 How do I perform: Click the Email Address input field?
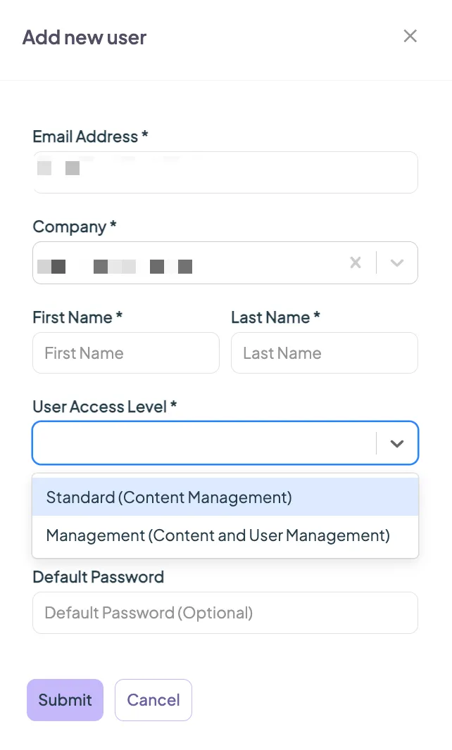(225, 172)
